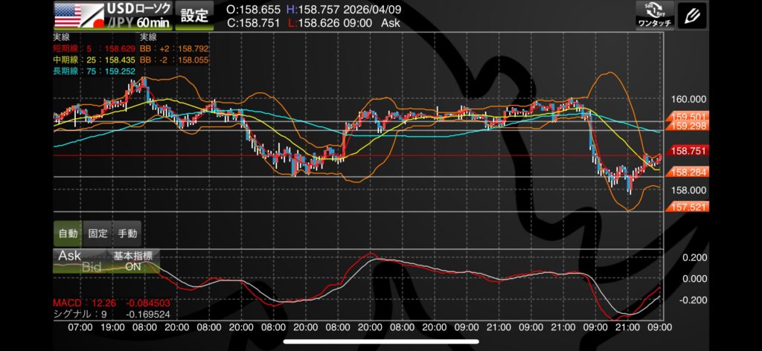Expand the Bollinger Band BB +2 legend
This screenshot has height=351, width=762.
tap(173, 48)
